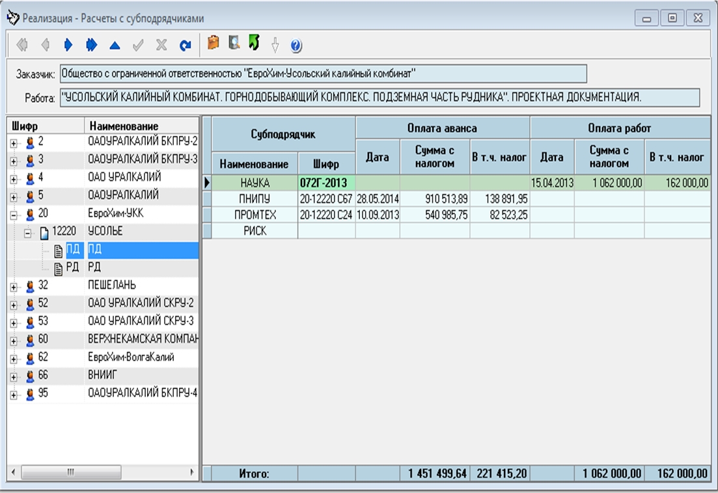Click the 540 985,75 advance sum cell
718x493 pixels.
coord(435,215)
